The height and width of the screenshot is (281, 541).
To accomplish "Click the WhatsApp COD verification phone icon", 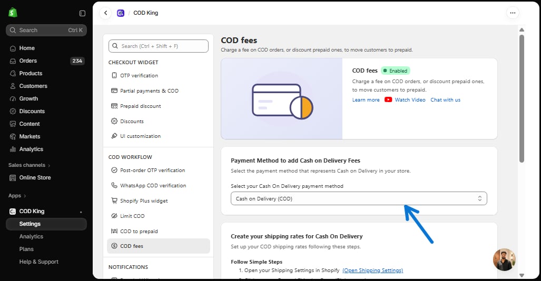I will click(x=114, y=185).
